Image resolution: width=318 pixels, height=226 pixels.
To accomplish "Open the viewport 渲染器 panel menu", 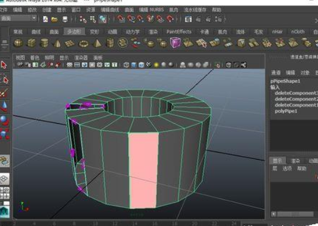I will [81, 58].
